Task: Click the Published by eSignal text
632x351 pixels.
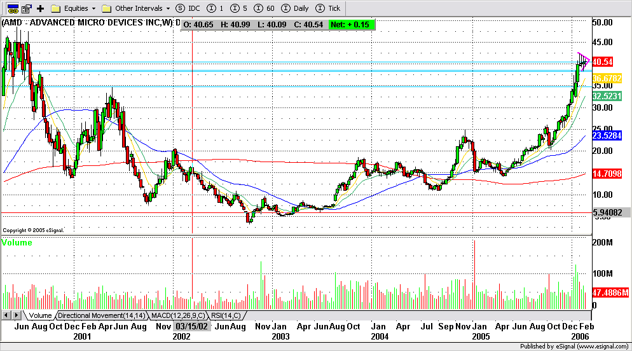Action: (574, 347)
